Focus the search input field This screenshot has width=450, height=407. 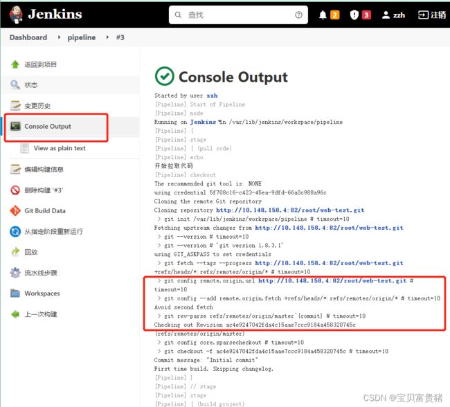click(x=238, y=15)
